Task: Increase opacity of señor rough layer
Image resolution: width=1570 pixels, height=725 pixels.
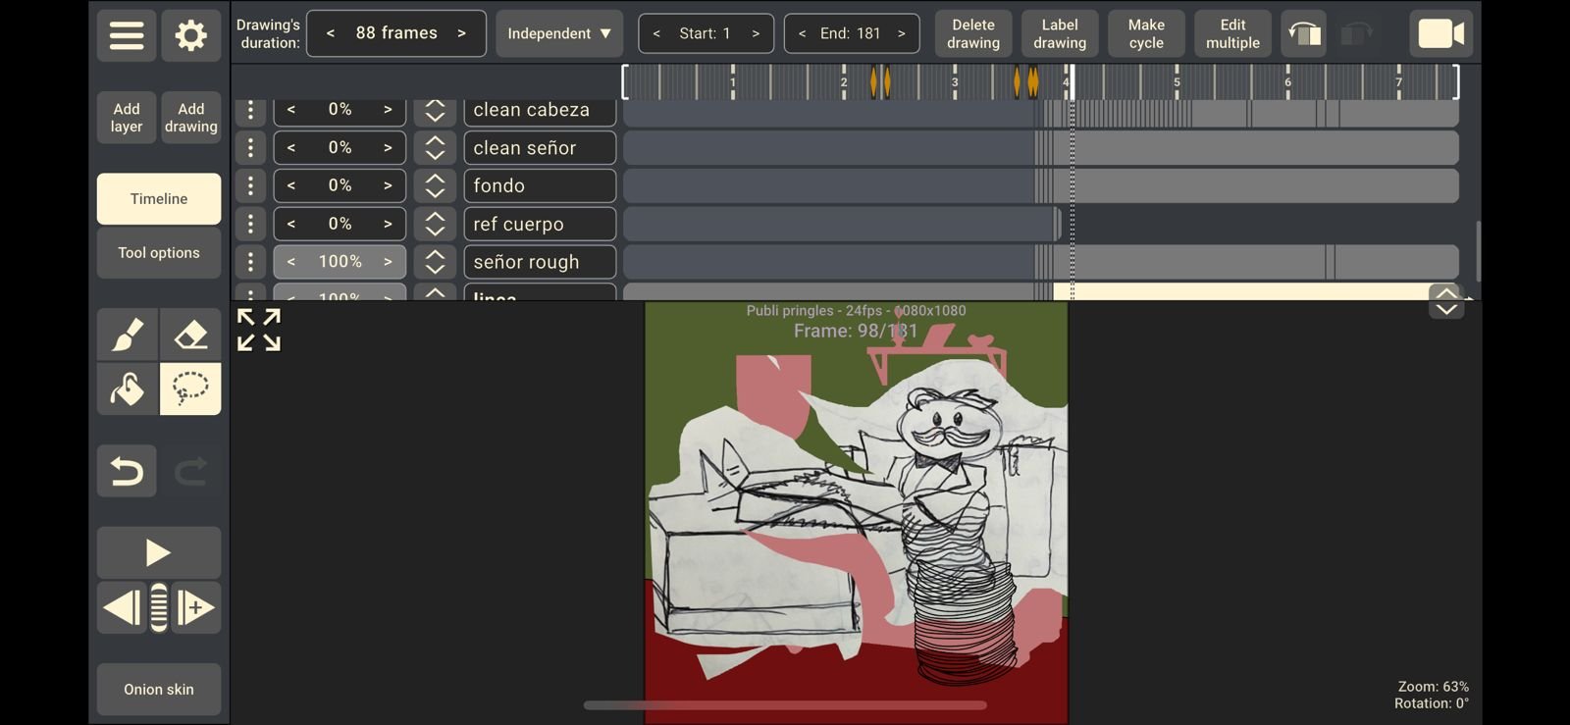Action: [x=388, y=262]
